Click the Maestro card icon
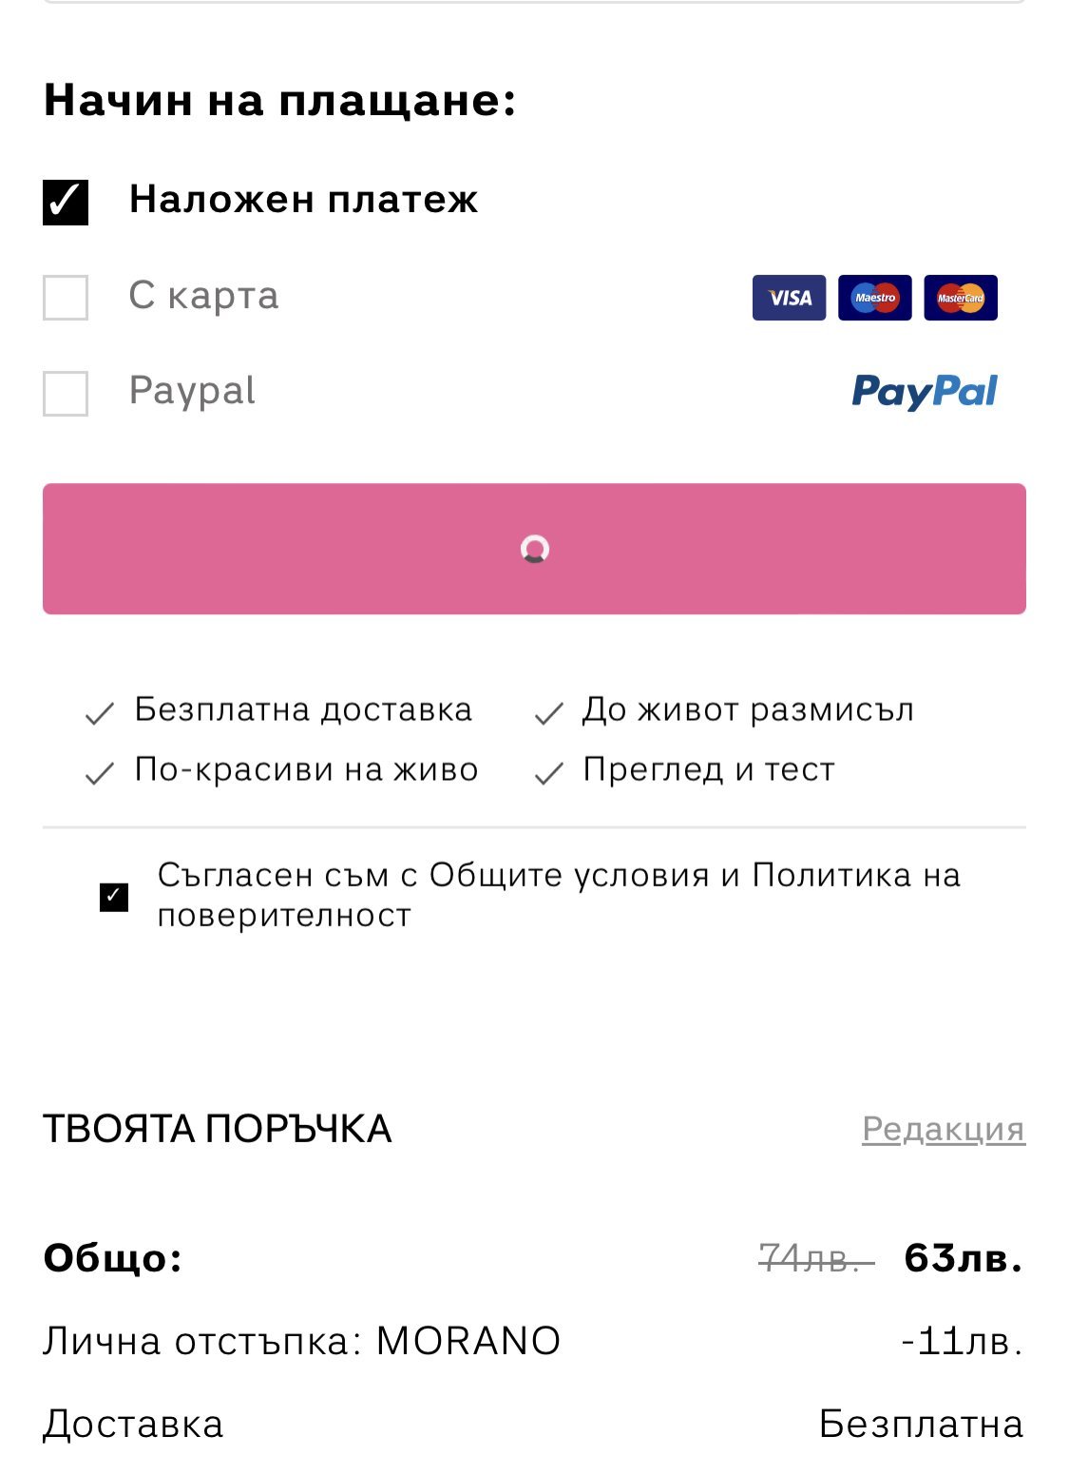The height and width of the screenshot is (1475, 1069). click(x=874, y=298)
